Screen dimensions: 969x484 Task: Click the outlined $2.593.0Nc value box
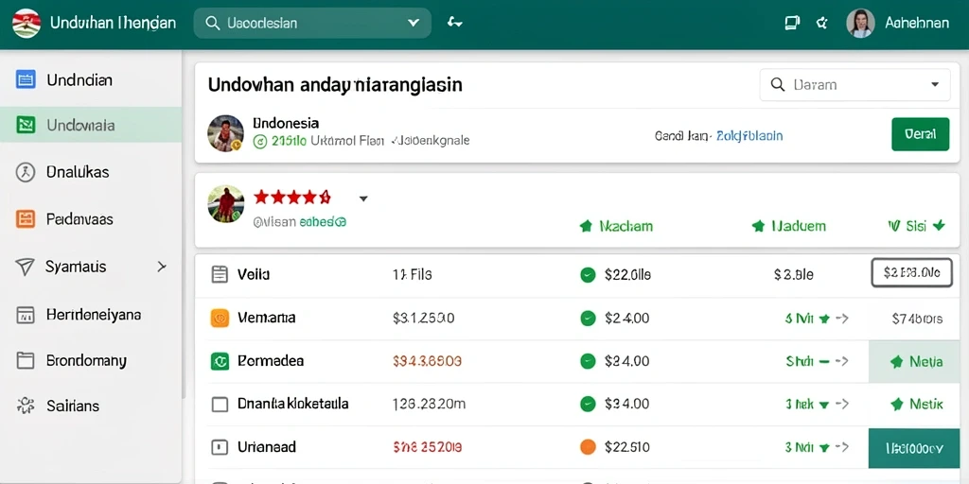911,273
